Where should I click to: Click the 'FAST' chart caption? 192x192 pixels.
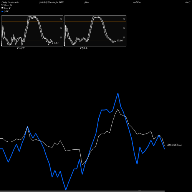tap(20, 48)
